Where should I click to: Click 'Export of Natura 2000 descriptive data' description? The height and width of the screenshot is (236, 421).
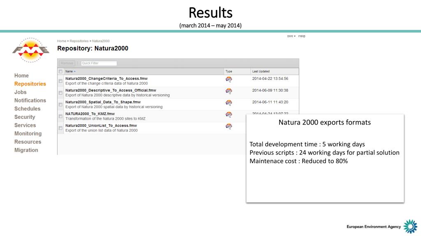coord(117,95)
